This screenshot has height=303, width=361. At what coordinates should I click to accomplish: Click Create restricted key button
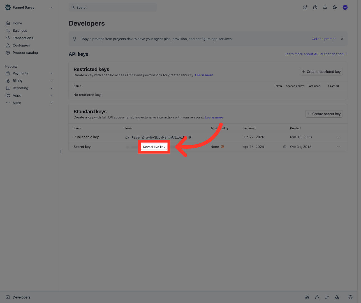tap(321, 72)
